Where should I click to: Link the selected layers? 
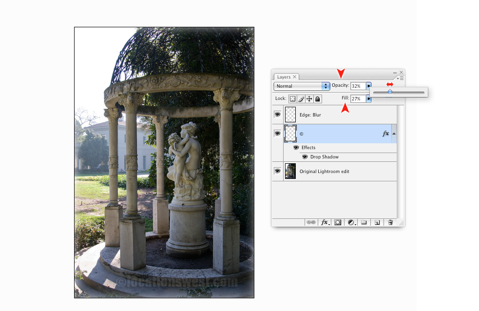pos(311,223)
